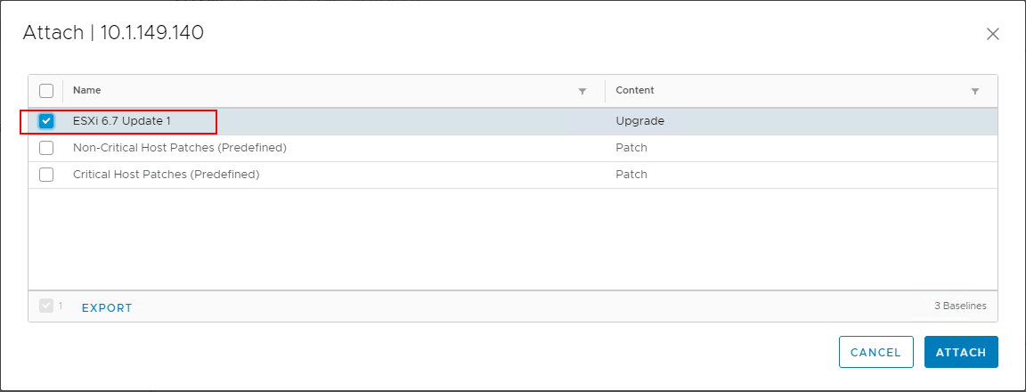Check the Non-Critical Host Patches checkbox

coord(46,148)
